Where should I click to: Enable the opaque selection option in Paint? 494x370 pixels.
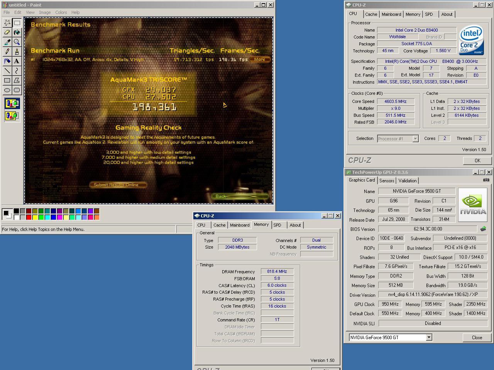tap(12, 103)
